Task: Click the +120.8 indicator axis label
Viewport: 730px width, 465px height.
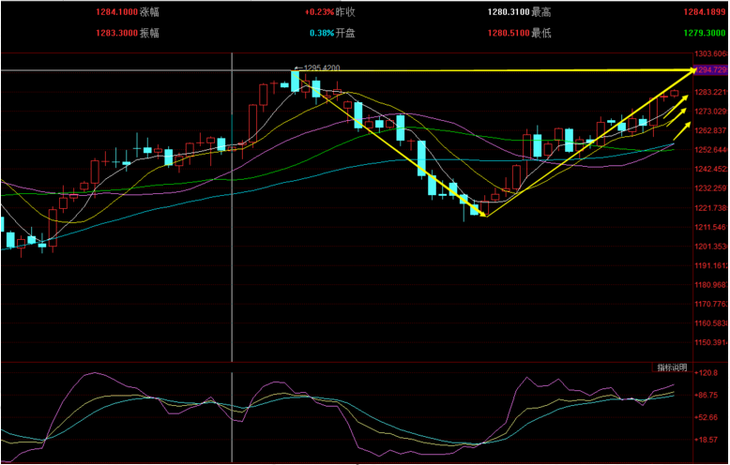Action: pos(708,373)
